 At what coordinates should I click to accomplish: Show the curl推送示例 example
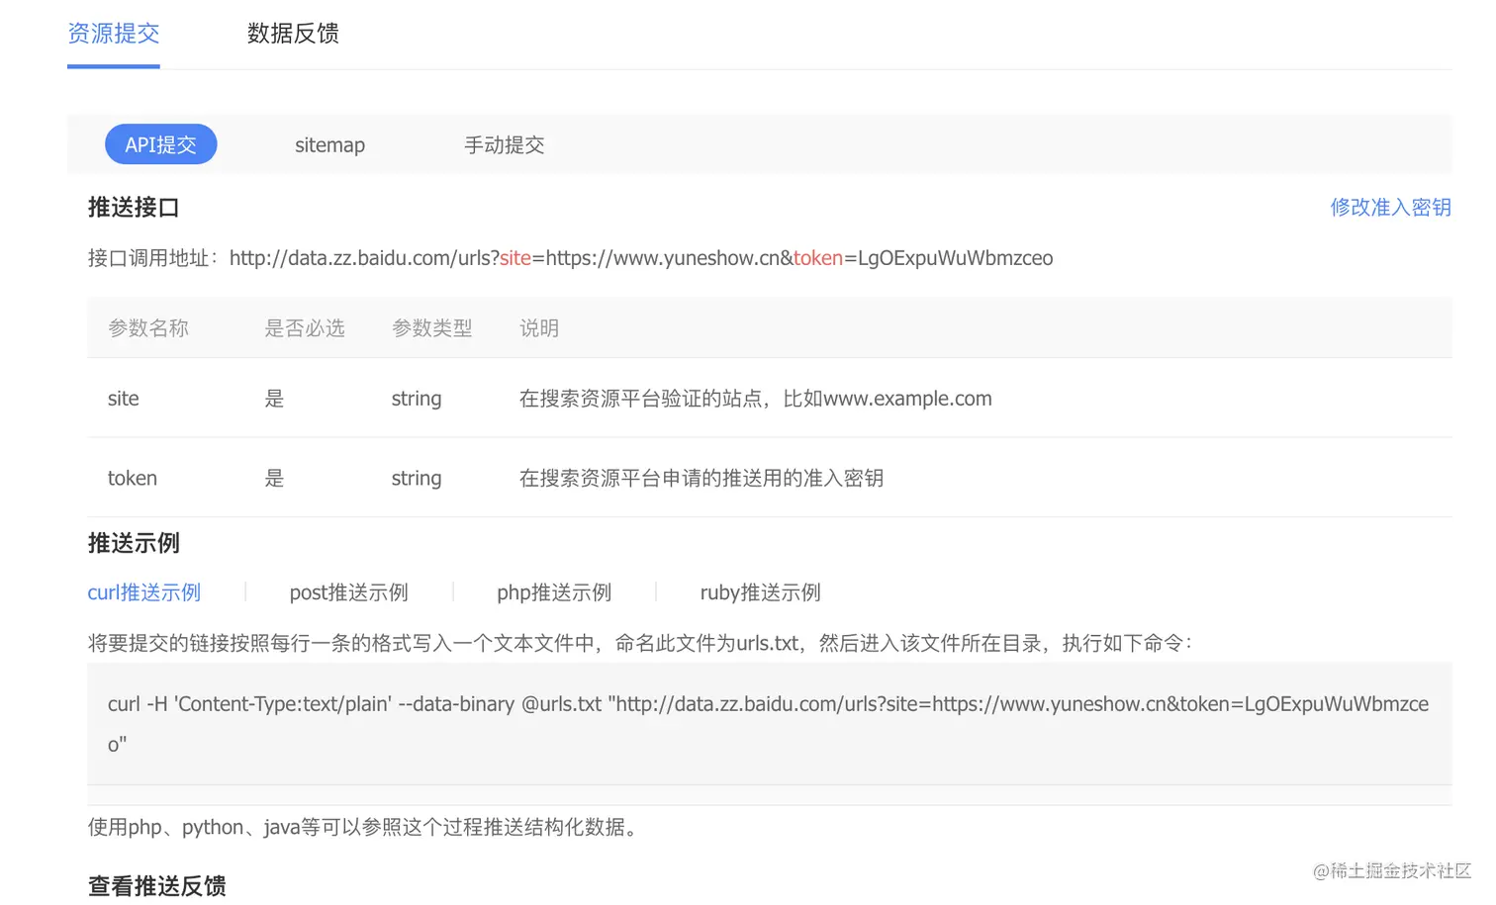click(x=144, y=592)
